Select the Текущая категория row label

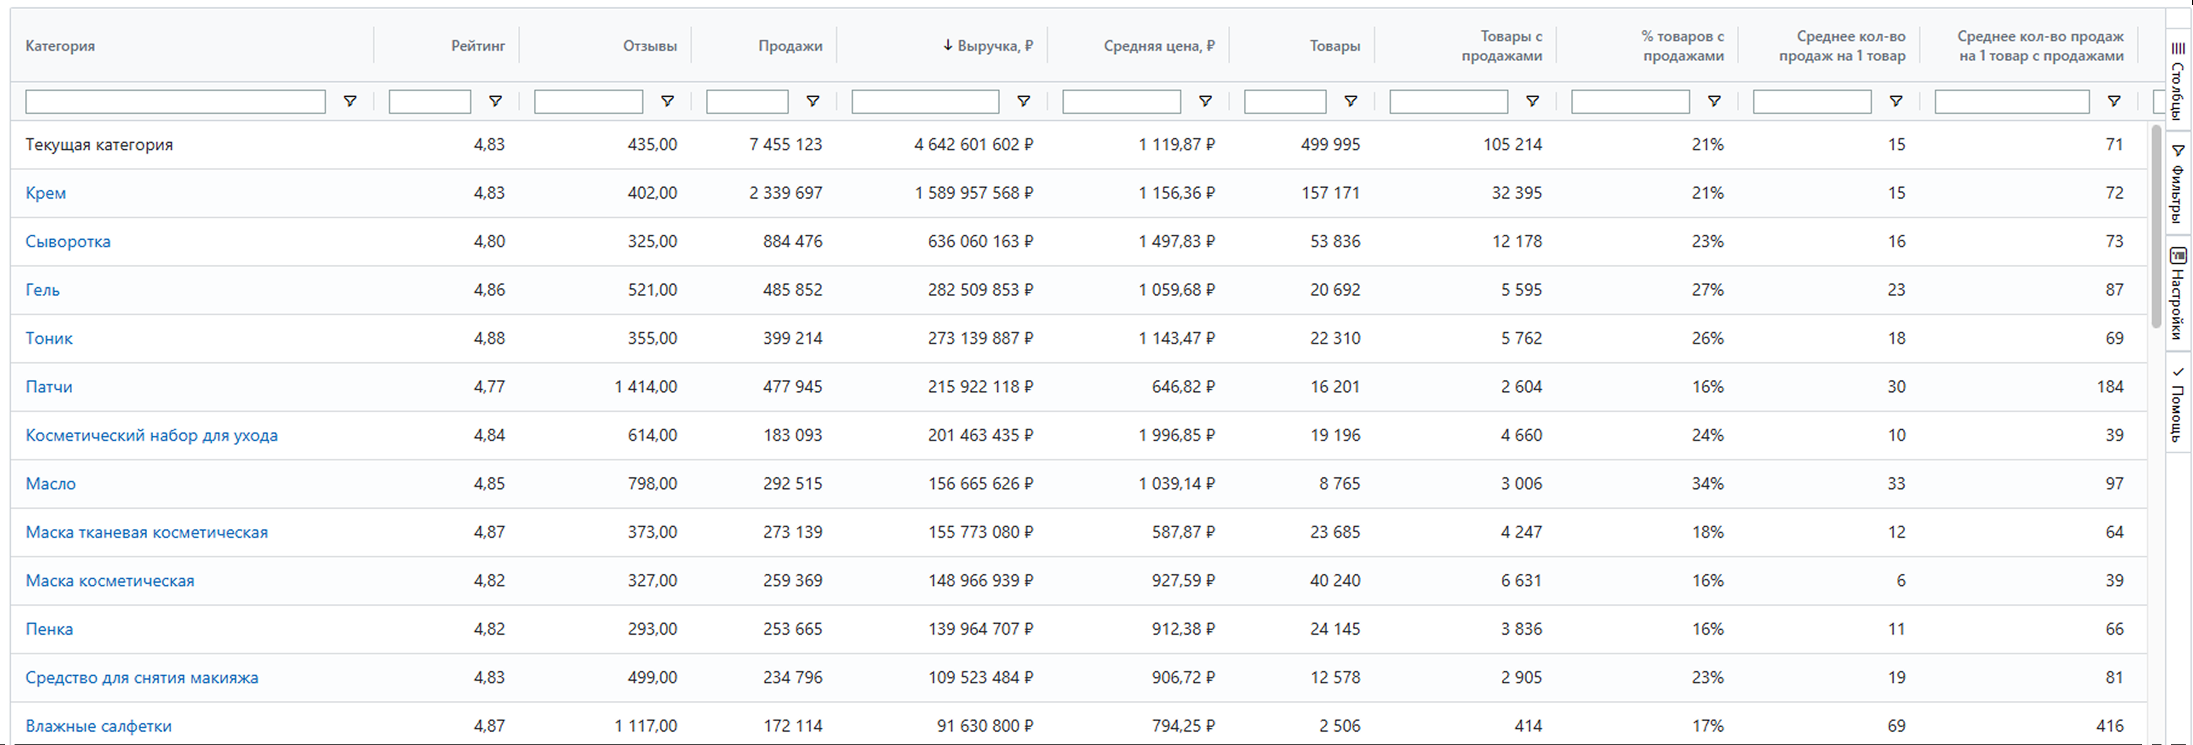(99, 145)
